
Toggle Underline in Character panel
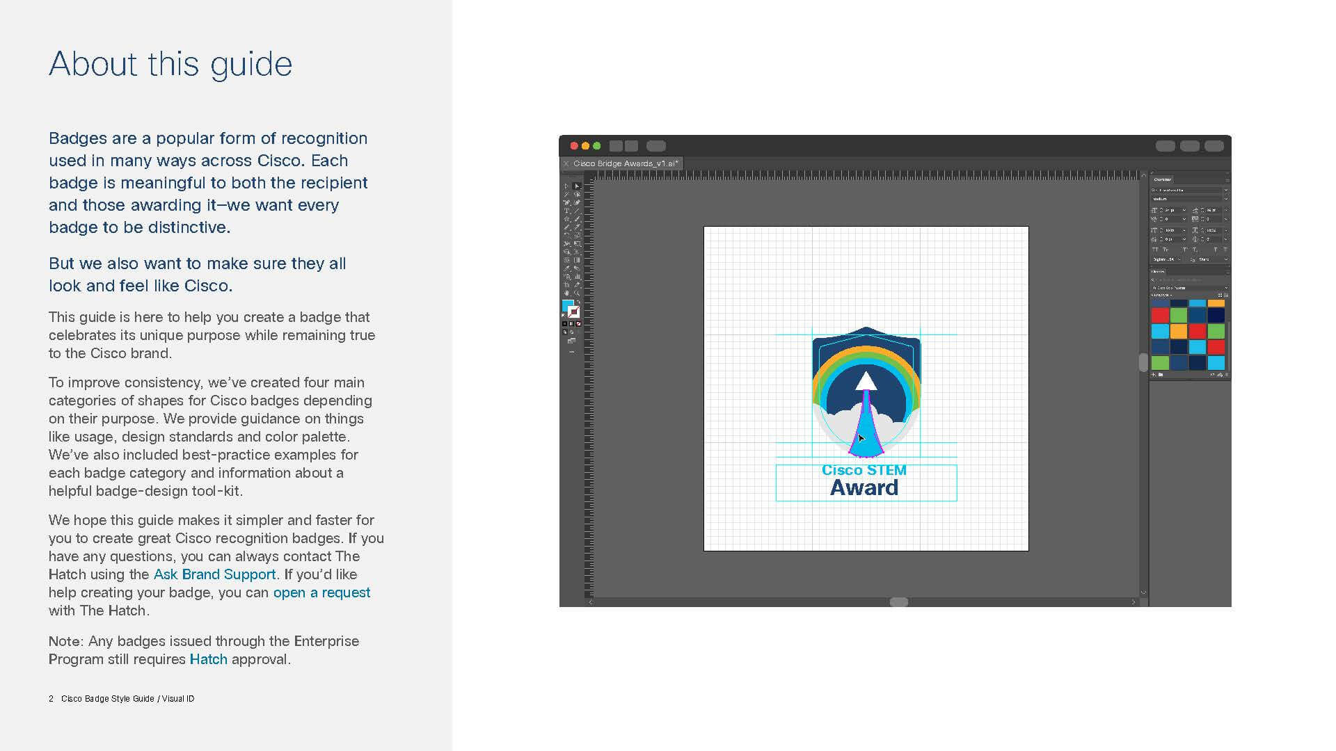[1216, 250]
